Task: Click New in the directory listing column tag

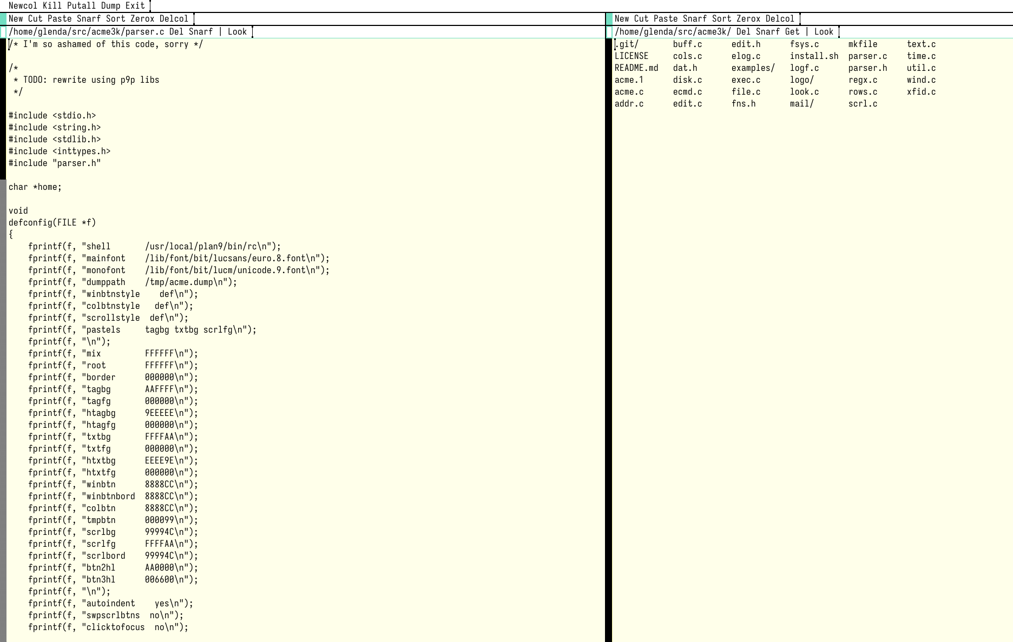Action: coord(622,19)
